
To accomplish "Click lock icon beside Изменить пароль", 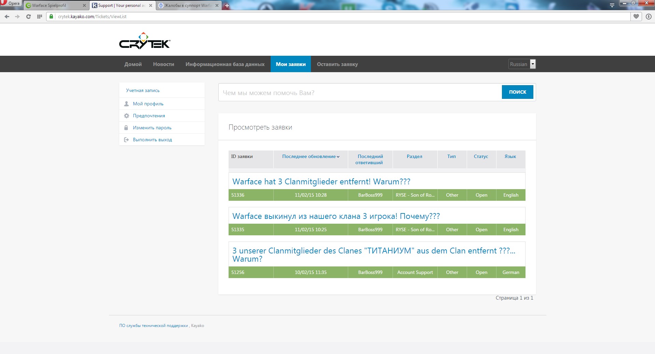I will click(126, 128).
